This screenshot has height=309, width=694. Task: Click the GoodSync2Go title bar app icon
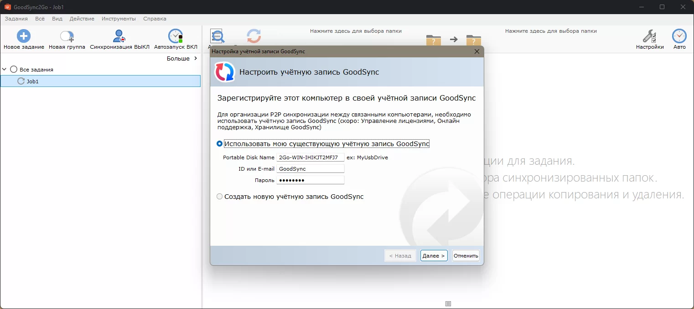tap(7, 7)
